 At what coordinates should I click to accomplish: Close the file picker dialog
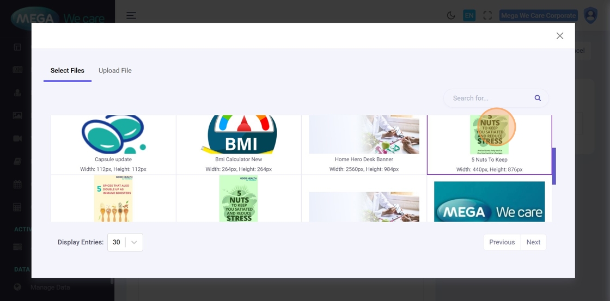click(x=560, y=36)
